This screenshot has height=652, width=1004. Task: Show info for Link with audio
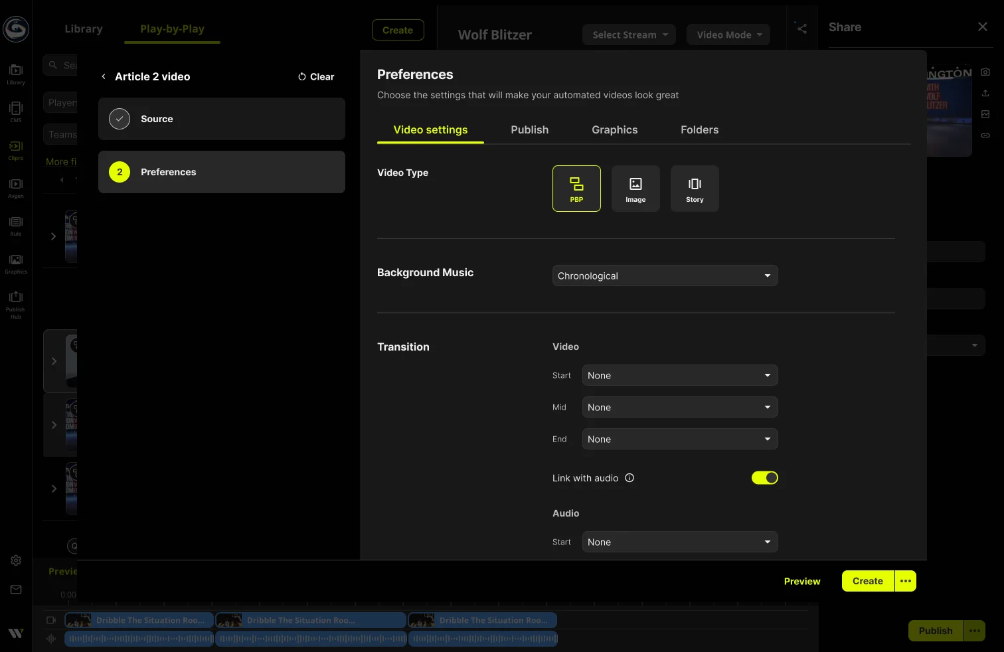(x=629, y=478)
